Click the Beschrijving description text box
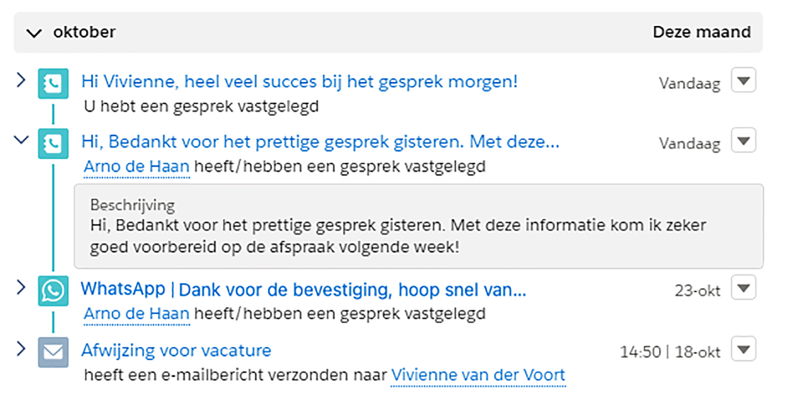 point(419,226)
